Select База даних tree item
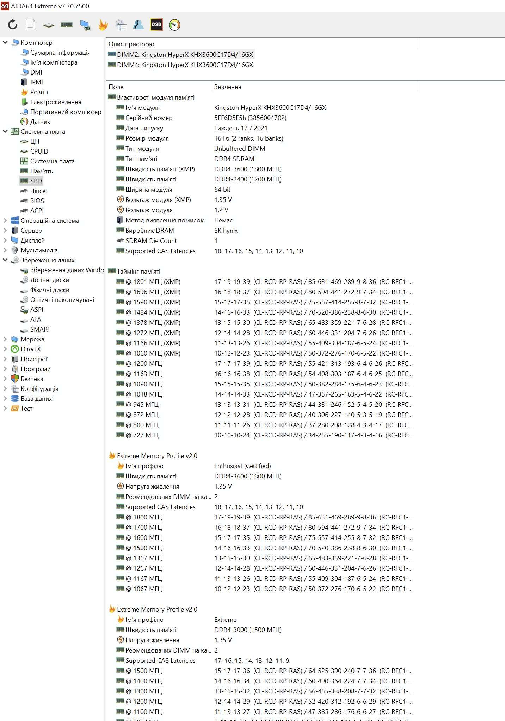The width and height of the screenshot is (505, 721). click(x=36, y=398)
